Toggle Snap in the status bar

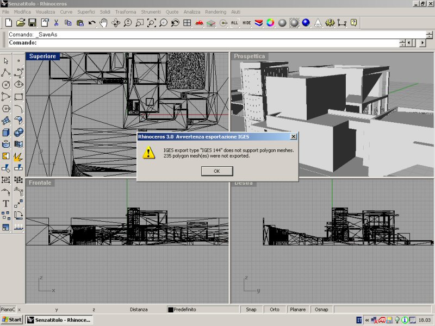click(x=251, y=309)
